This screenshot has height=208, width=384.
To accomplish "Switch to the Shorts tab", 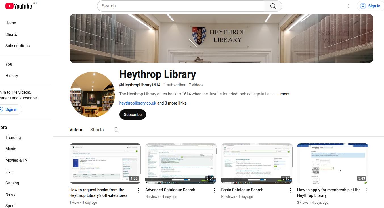I will pos(97,130).
